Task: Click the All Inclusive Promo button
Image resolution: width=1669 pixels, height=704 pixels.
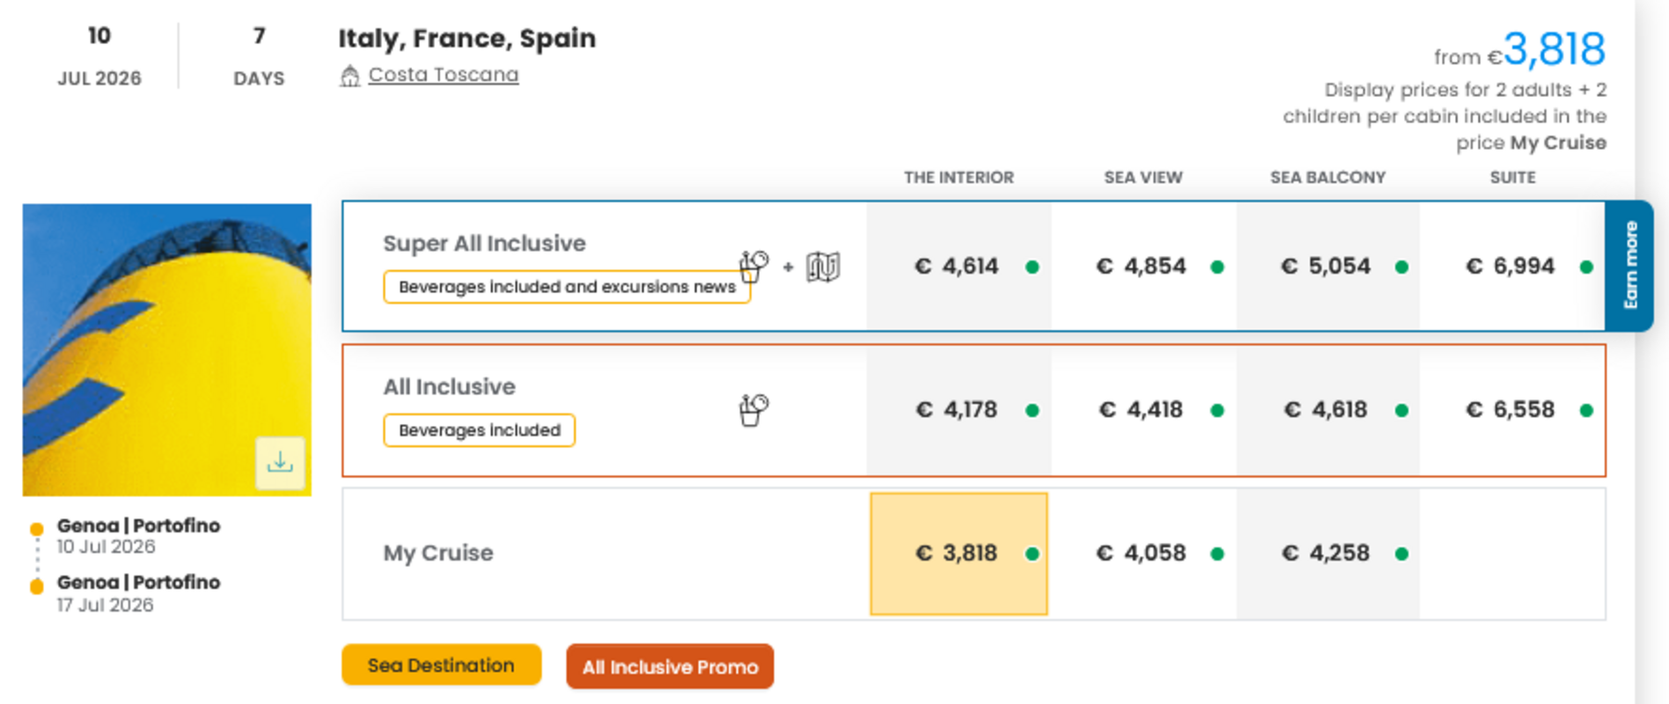Action: 670,667
